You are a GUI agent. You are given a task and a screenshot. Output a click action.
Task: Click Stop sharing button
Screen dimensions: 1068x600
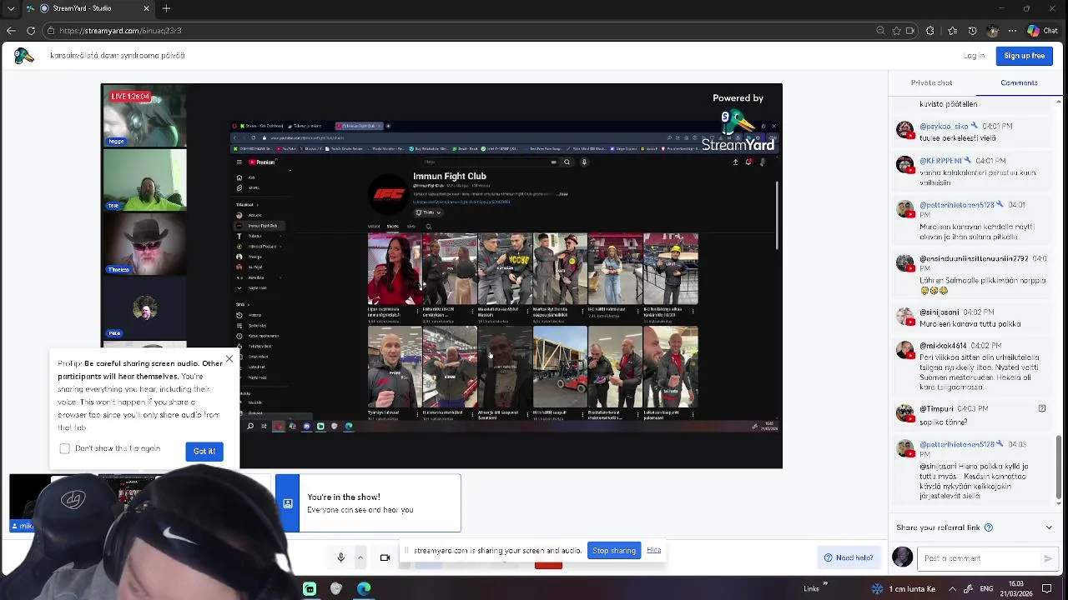click(x=614, y=551)
